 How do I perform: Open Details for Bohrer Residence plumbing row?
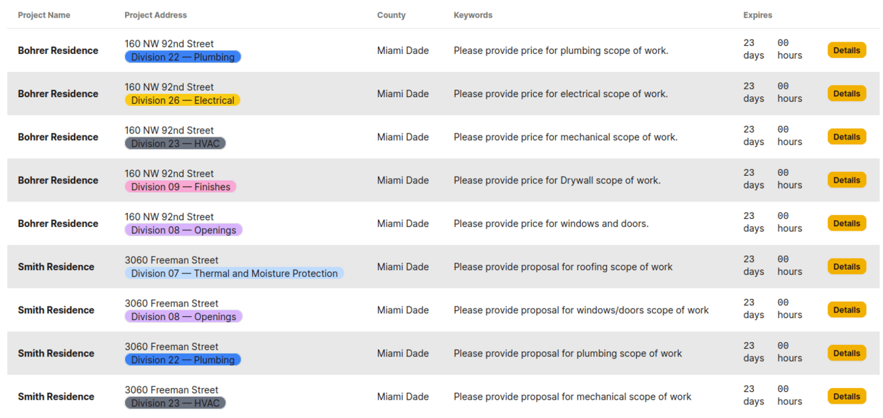(847, 50)
